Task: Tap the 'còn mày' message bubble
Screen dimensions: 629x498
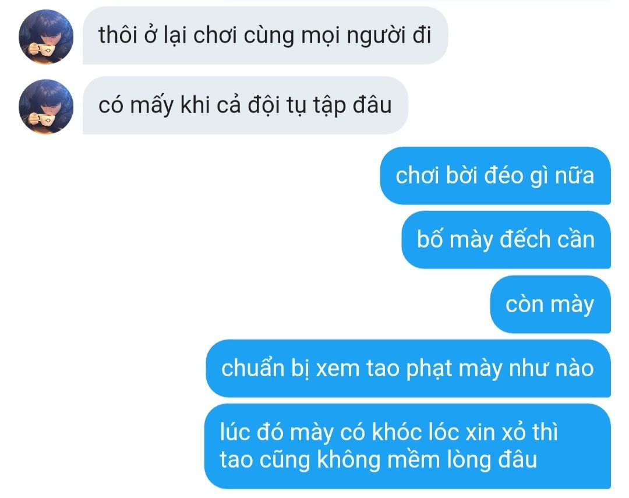Action: tap(550, 304)
